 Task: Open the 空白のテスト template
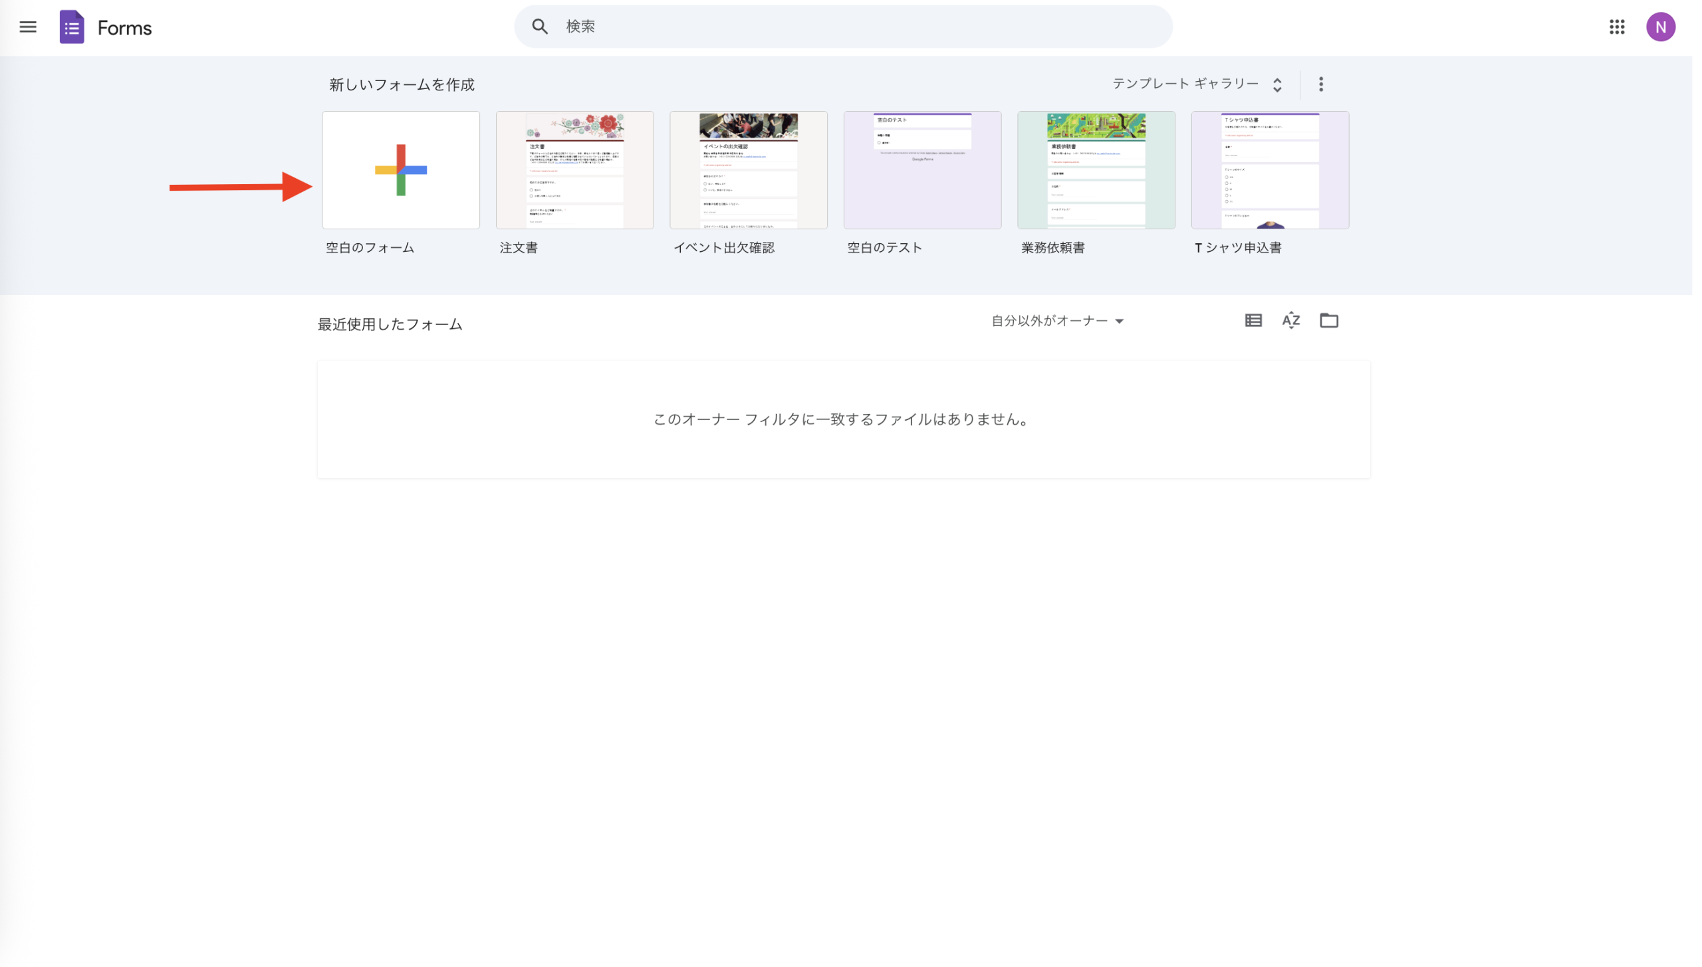click(x=922, y=169)
